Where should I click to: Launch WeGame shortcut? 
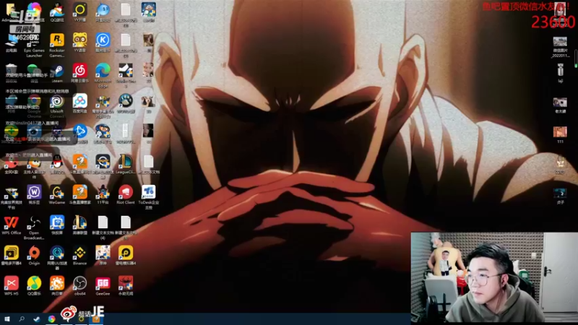point(57,194)
